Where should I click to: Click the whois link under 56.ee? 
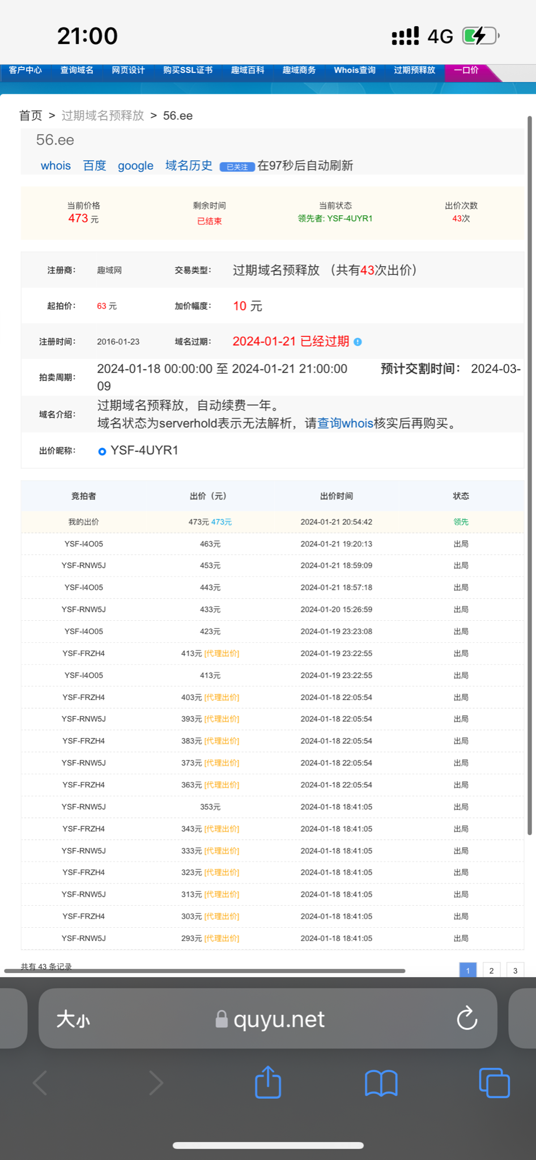56,166
